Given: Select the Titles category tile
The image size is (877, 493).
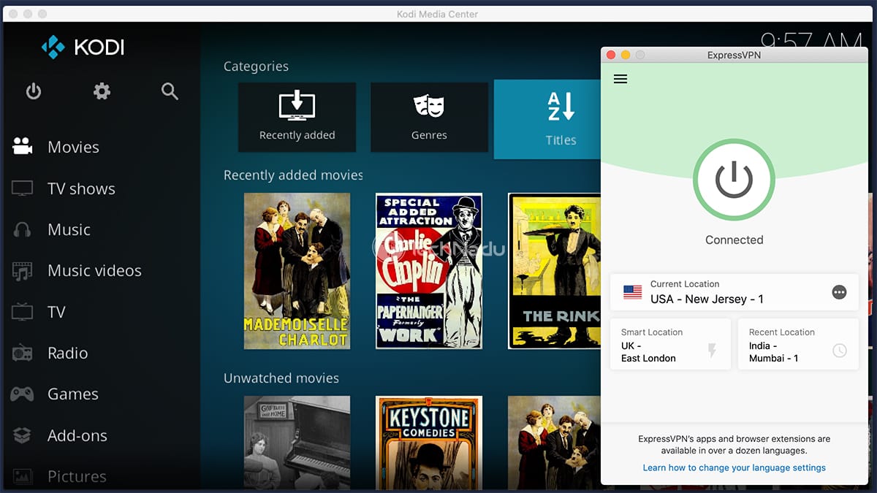Looking at the screenshot, I should point(547,119).
